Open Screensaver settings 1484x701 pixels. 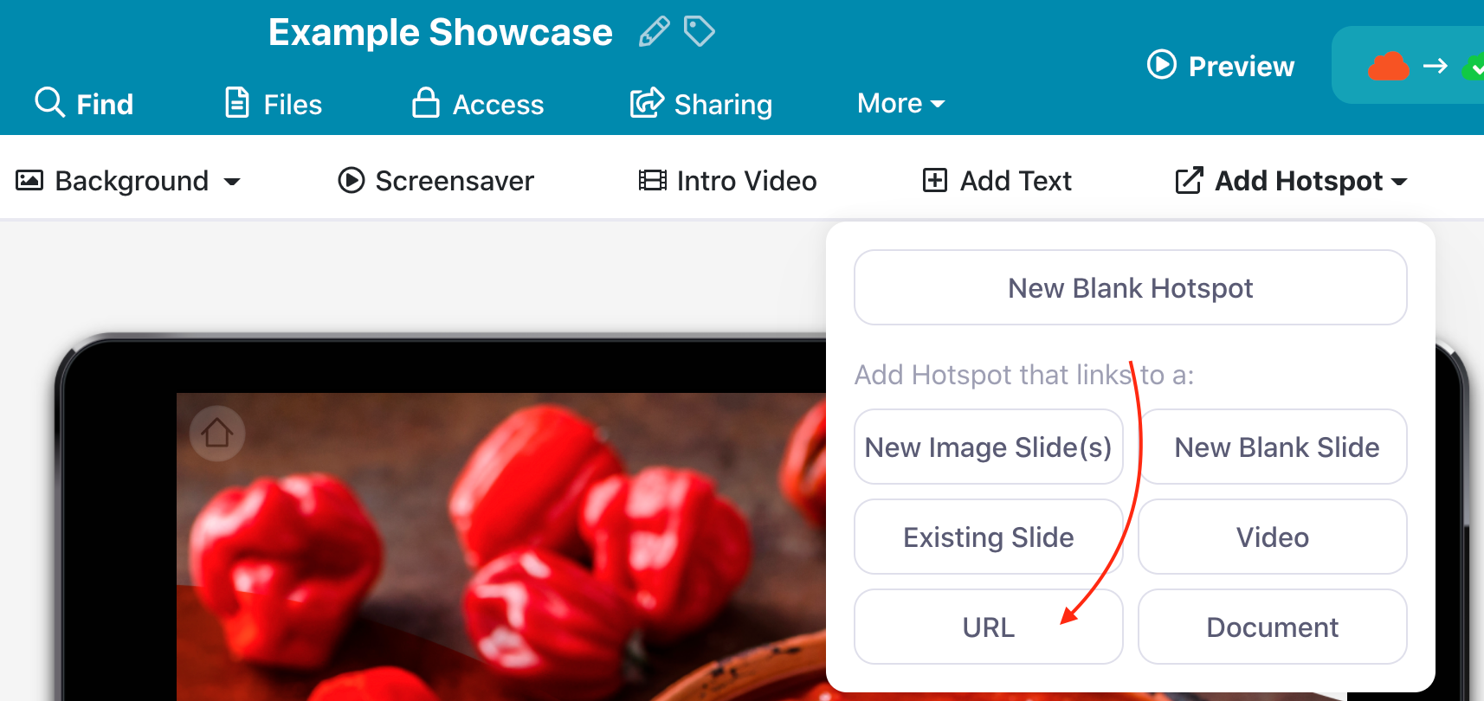pos(436,181)
